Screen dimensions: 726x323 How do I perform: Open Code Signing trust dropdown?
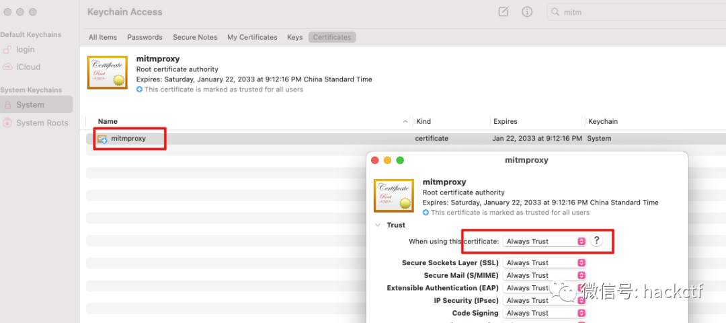tap(544, 314)
